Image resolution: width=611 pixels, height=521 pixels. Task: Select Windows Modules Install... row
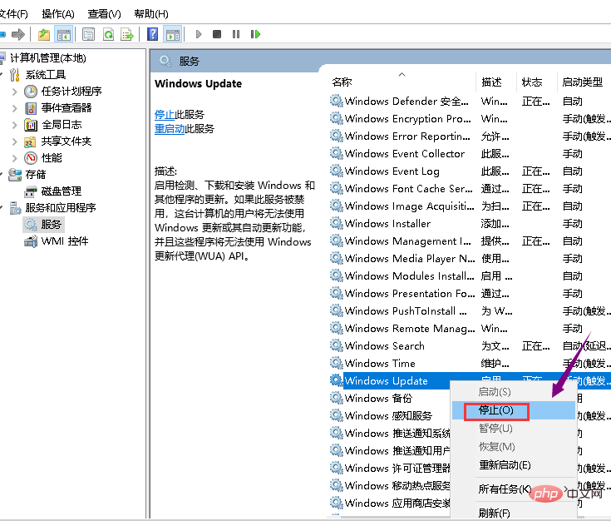470,276
